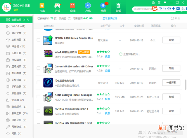Click the software list vertical scrollbar

point(186,85)
